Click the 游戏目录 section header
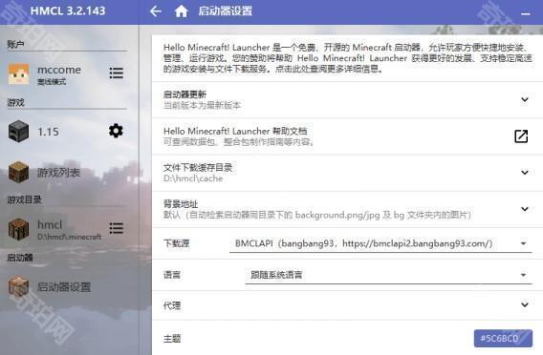The image size is (543, 355). click(x=24, y=199)
